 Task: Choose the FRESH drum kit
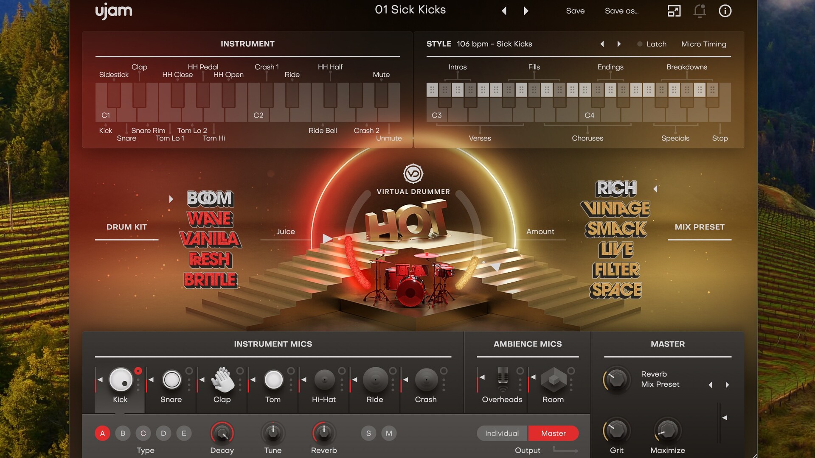(211, 259)
